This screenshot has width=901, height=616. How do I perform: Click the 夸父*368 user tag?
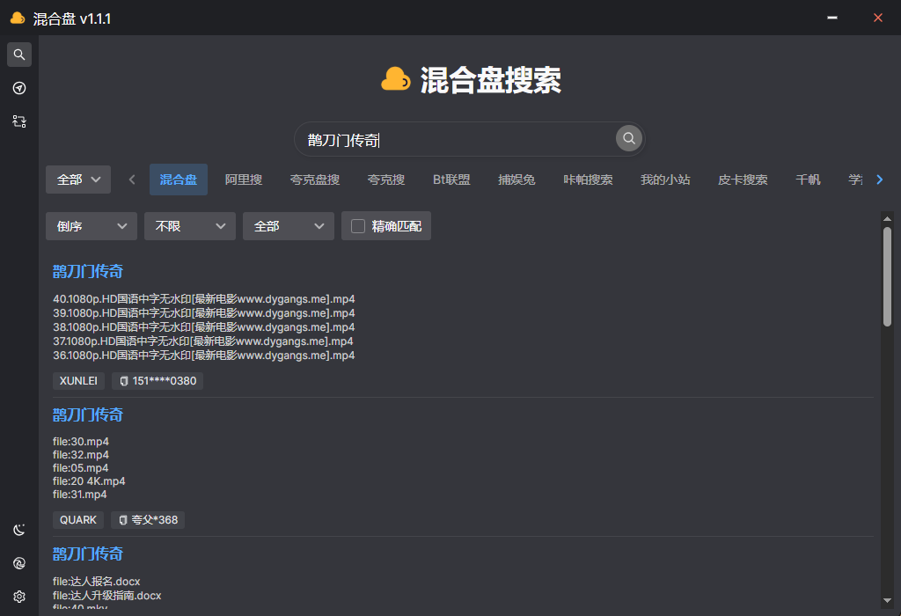(148, 520)
